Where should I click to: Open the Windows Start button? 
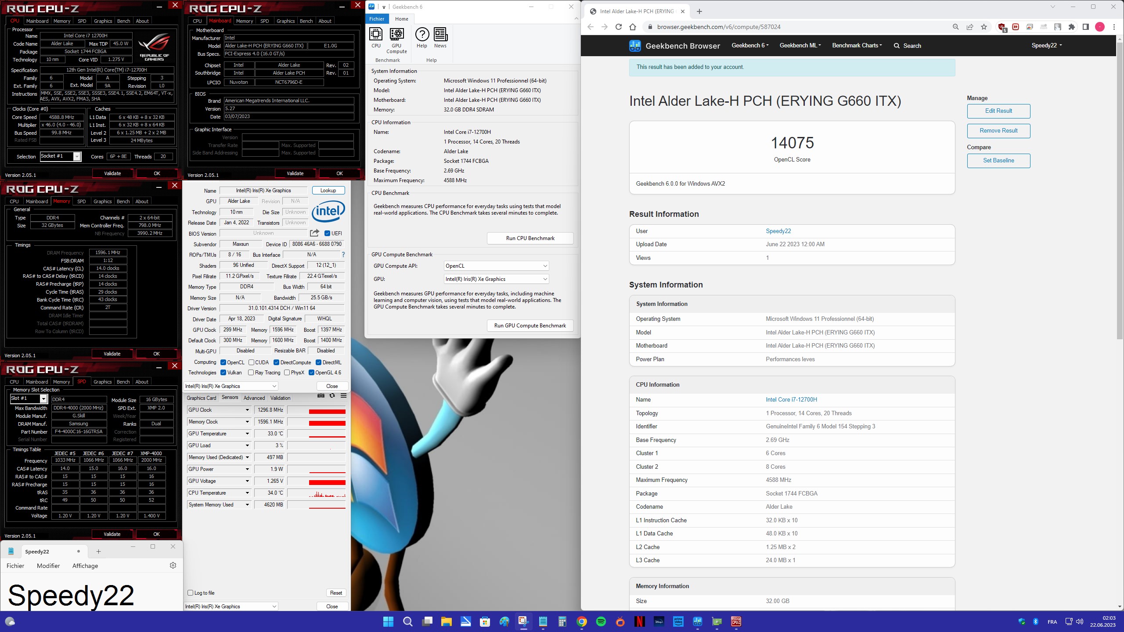(x=388, y=621)
